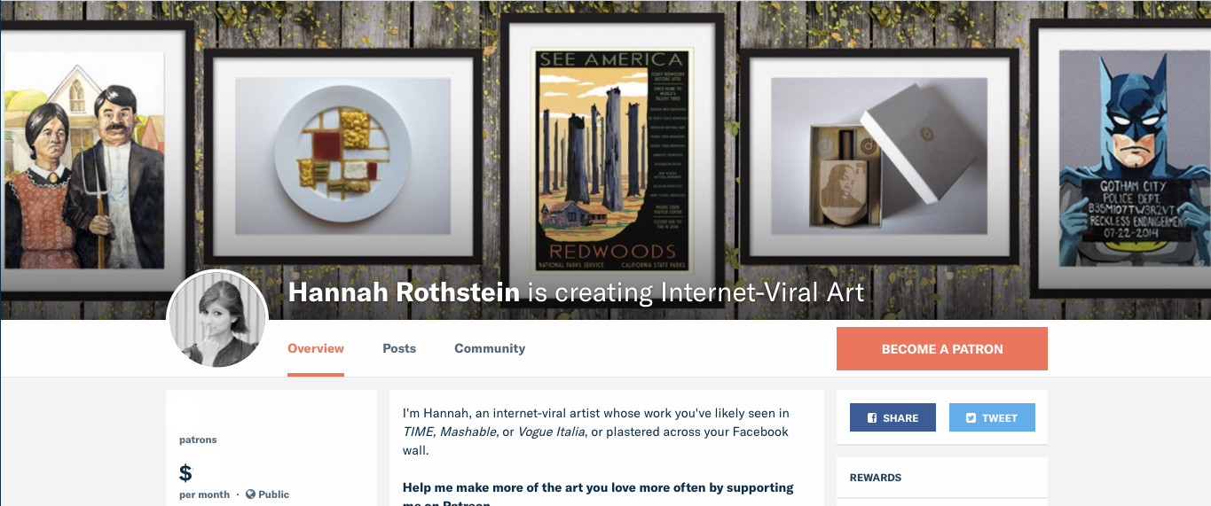
Task: Click the Twitter bird icon on Tweet button
Action: (971, 418)
